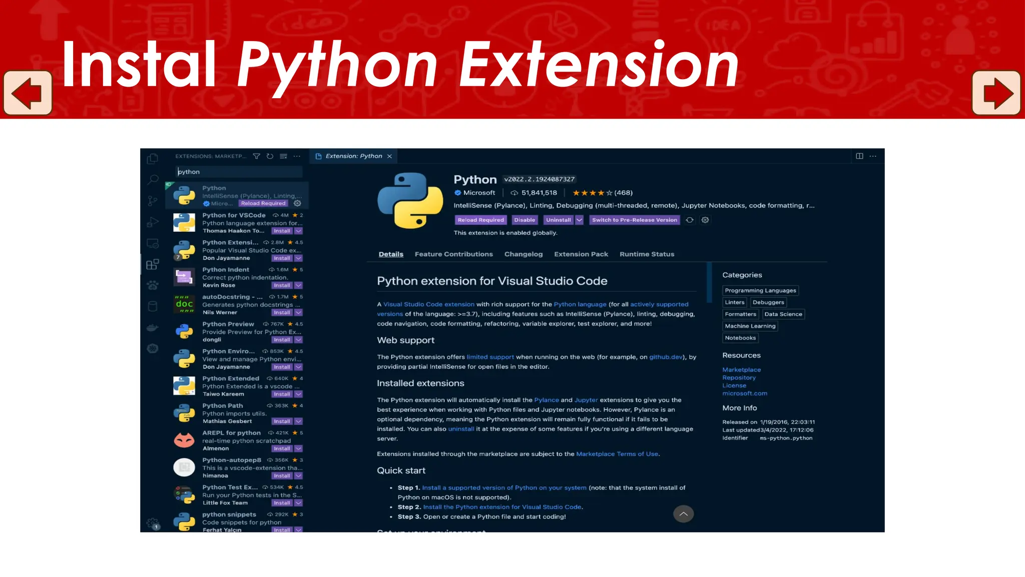
Task: Install Python Test Explorer extension
Action: click(x=282, y=503)
